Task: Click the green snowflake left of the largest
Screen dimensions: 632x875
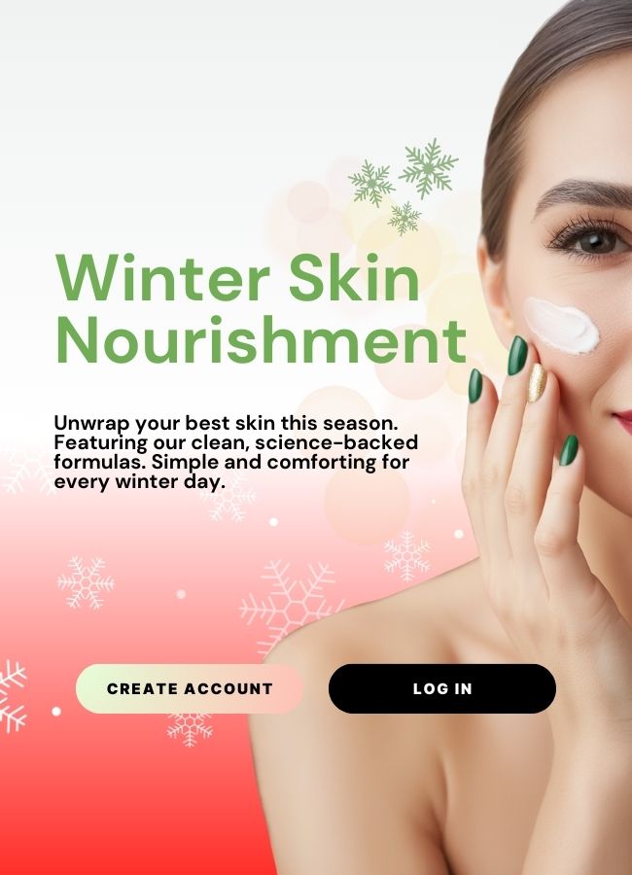Action: pos(371,183)
